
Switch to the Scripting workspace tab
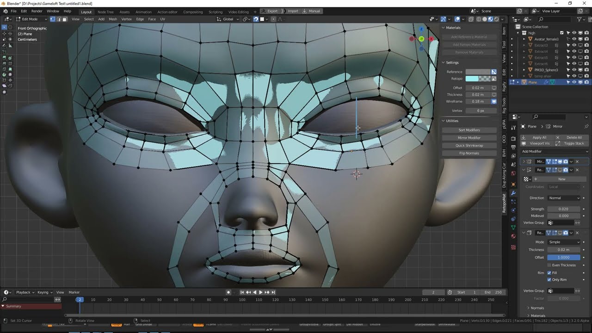pos(215,12)
